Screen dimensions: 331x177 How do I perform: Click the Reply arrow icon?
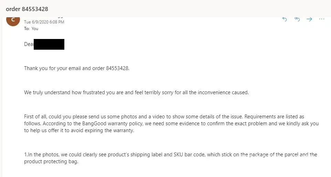pos(285,19)
